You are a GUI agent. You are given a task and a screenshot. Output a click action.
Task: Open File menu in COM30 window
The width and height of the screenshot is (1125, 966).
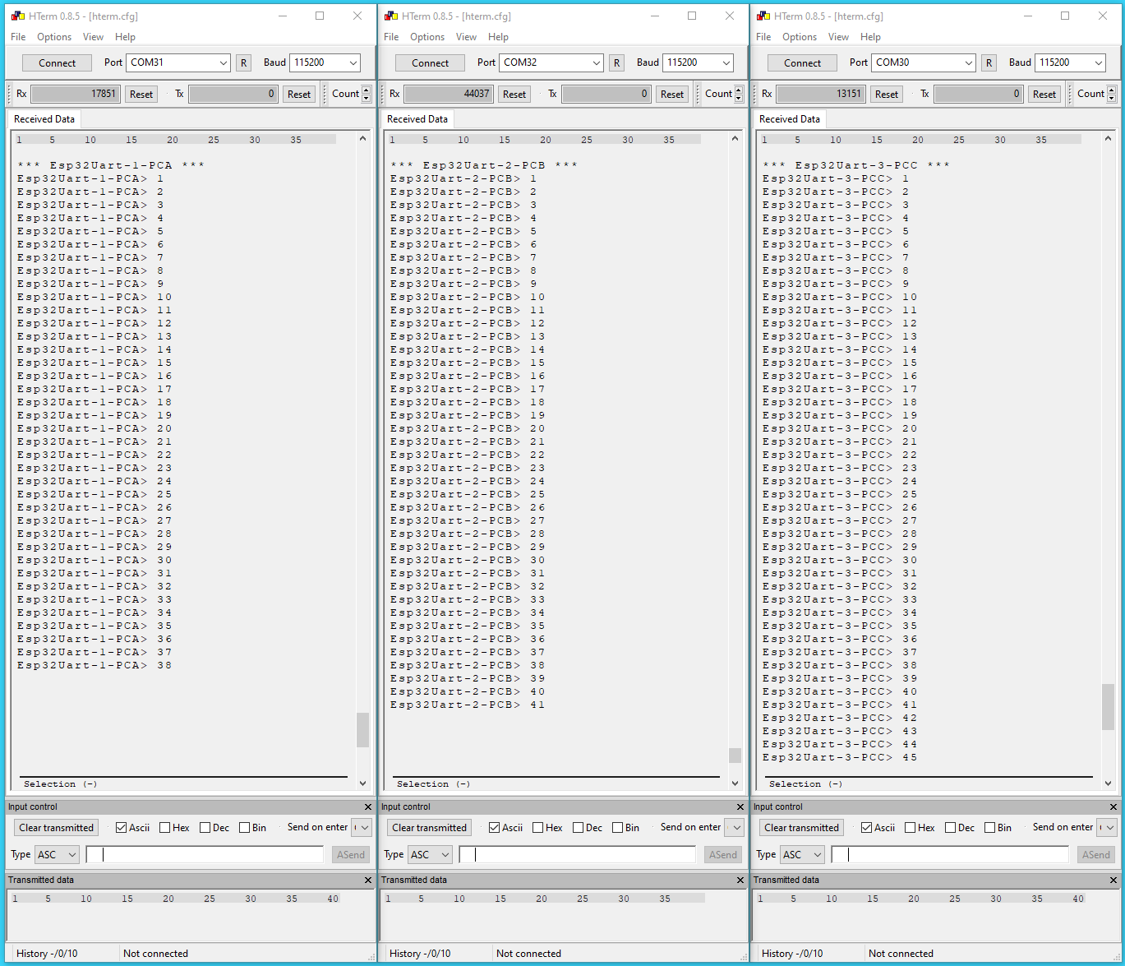coord(763,37)
